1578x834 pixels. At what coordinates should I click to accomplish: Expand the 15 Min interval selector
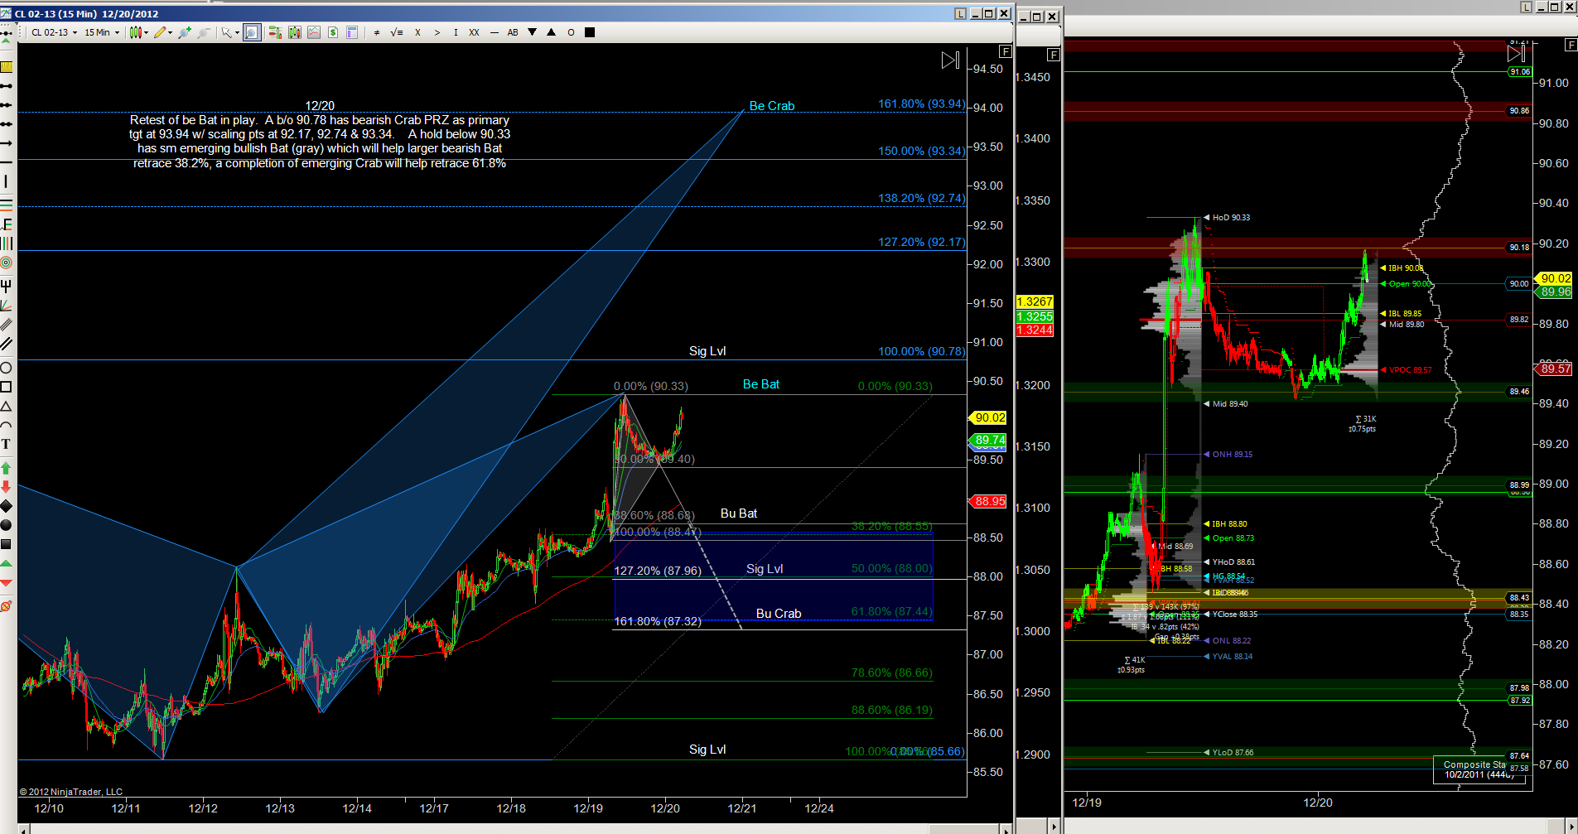(x=102, y=33)
